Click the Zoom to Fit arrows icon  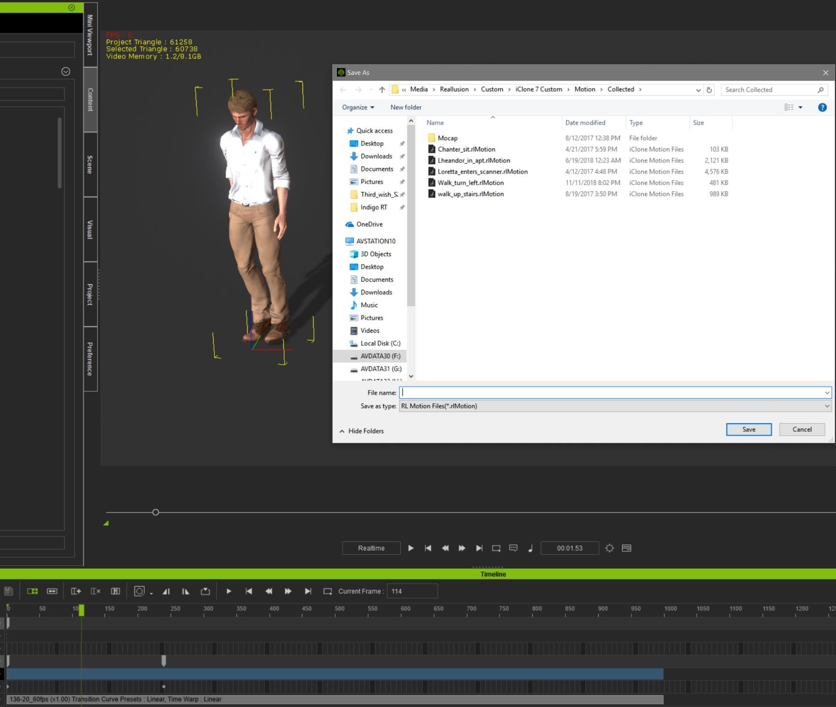point(52,591)
